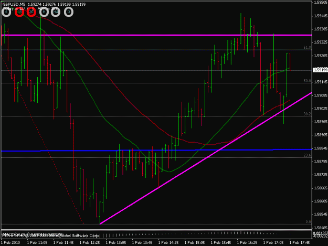Click the 1.59445 price axis label
The image size is (328, 246).
(321, 16)
